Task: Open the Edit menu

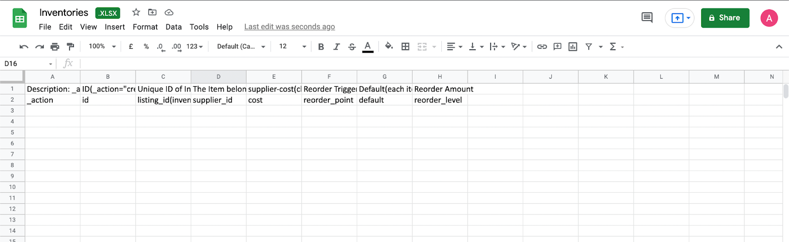Action: (x=66, y=27)
